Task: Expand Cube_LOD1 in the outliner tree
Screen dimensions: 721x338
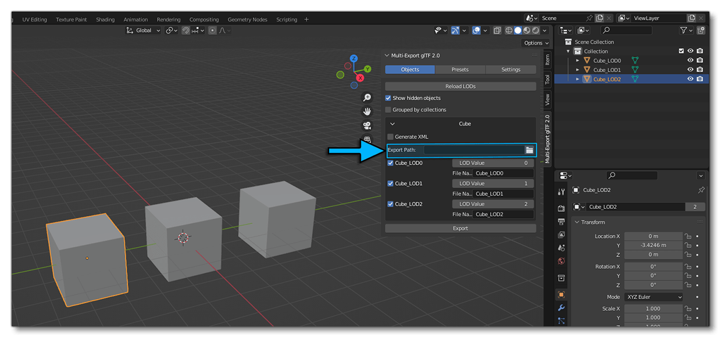Action: [577, 70]
